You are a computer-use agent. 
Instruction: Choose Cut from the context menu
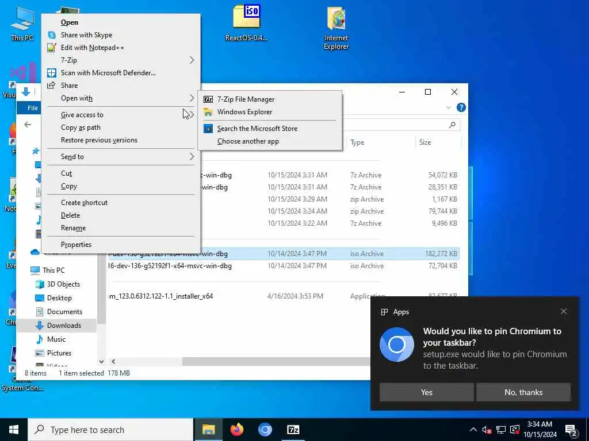coord(67,173)
